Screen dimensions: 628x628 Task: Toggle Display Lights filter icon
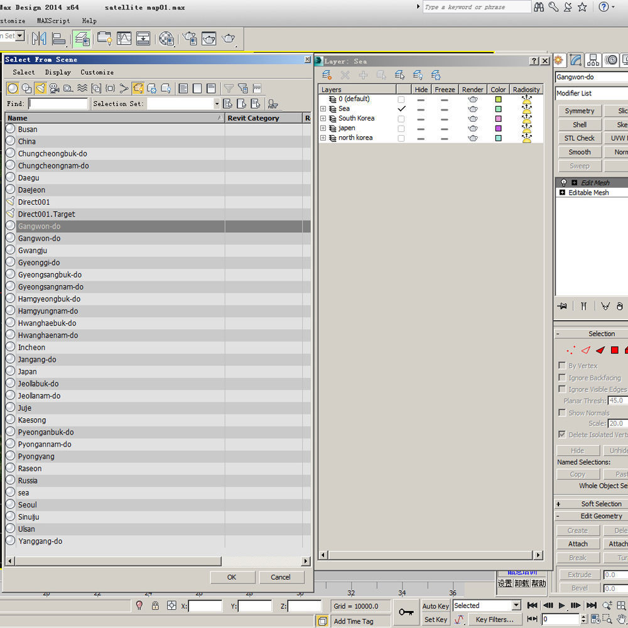[x=41, y=88]
